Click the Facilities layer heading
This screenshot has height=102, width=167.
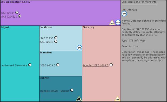click(x=45, y=27)
